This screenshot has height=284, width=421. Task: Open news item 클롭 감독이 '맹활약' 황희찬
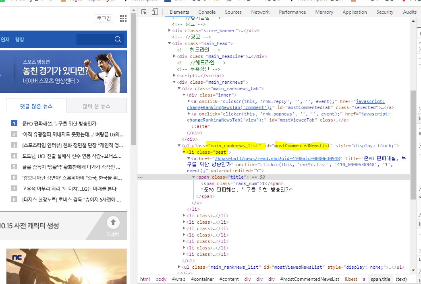71,167
